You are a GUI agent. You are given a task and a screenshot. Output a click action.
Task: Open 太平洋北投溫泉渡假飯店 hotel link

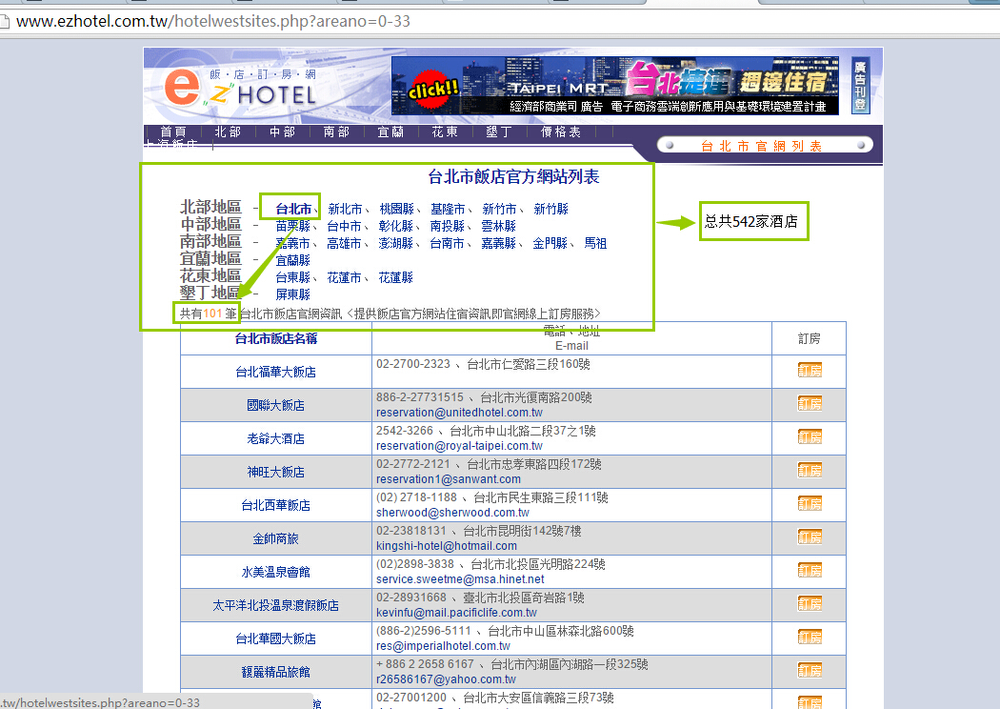point(275,605)
